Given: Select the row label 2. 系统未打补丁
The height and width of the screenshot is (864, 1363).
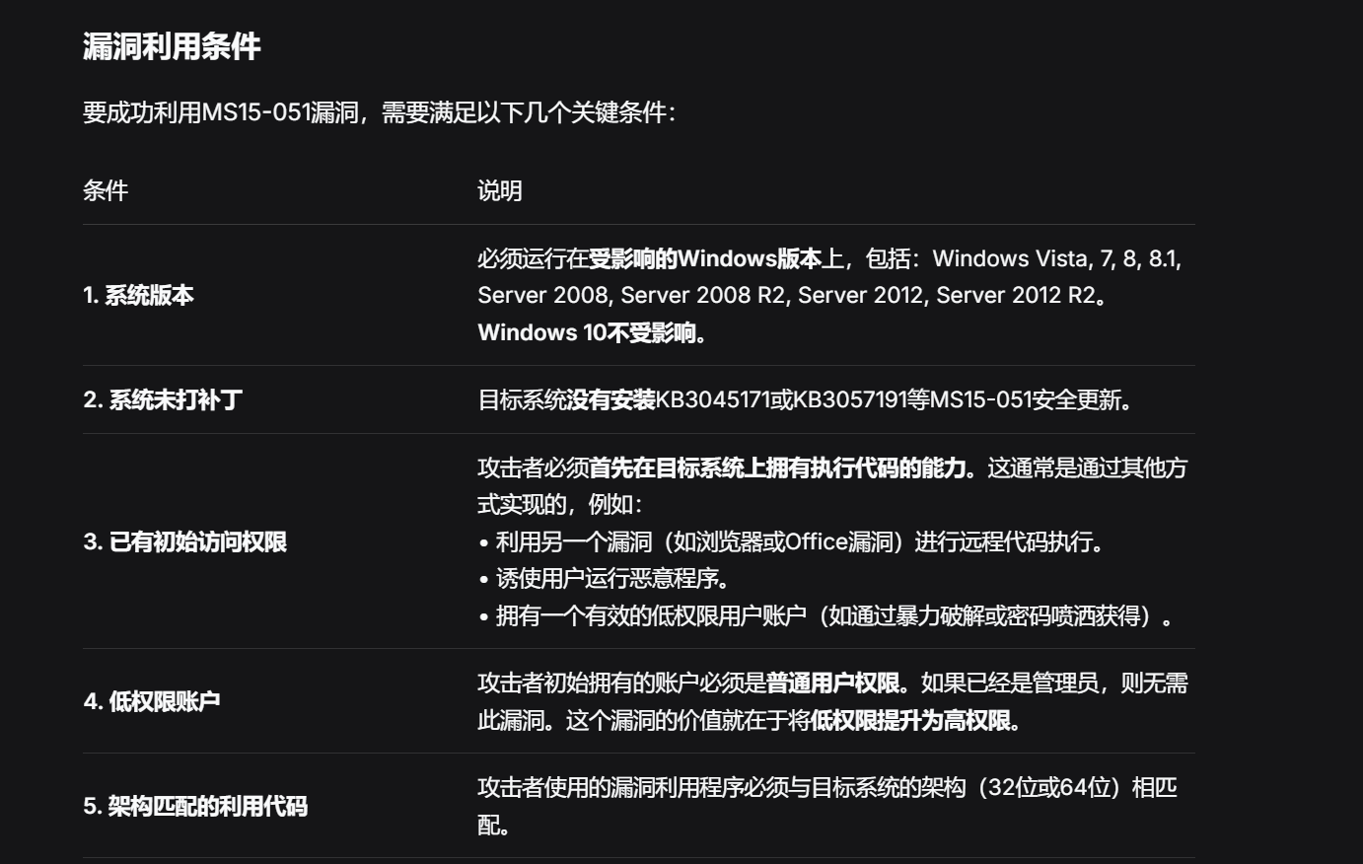Looking at the screenshot, I should (x=163, y=399).
